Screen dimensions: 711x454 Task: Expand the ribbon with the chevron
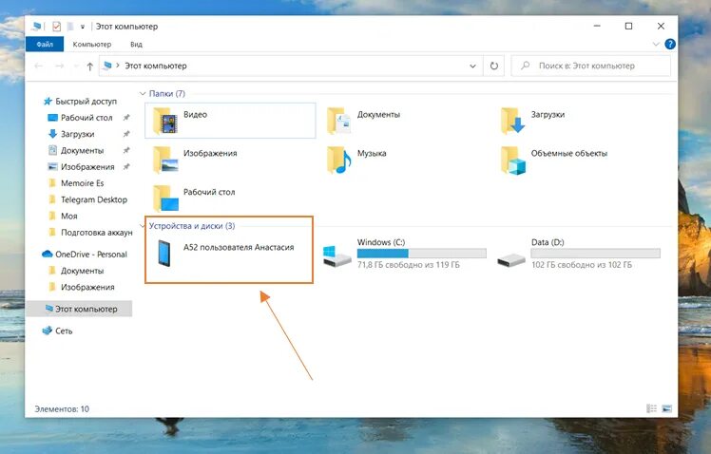[656, 44]
